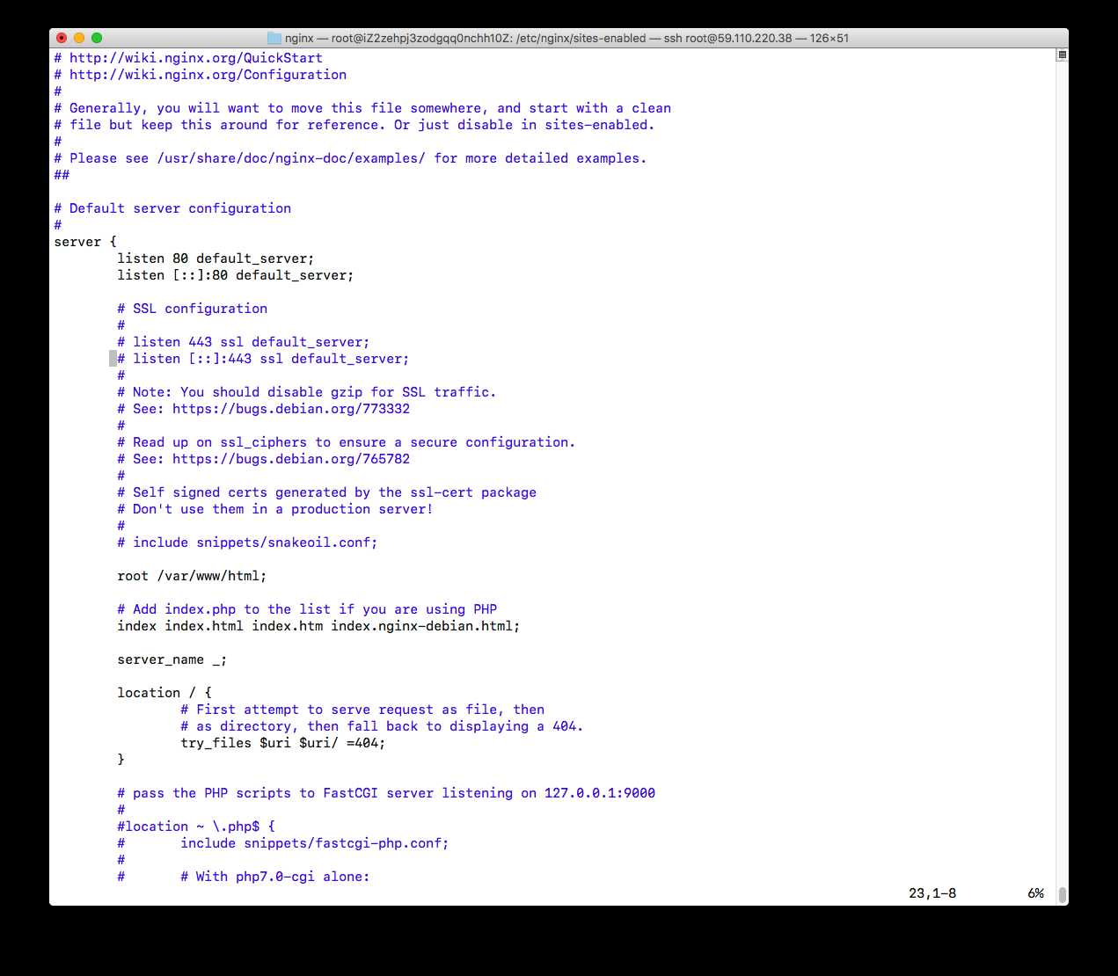Click the closing brace of the location block
This screenshot has height=976, width=1118.
pos(121,760)
